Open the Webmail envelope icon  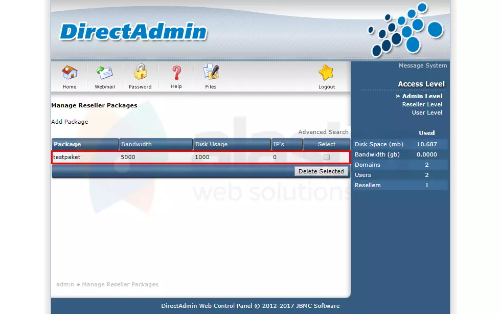pyautogui.click(x=104, y=73)
